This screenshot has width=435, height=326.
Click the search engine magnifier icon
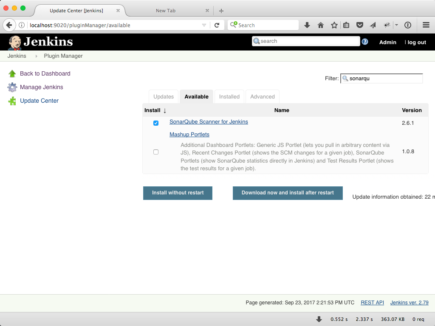[x=234, y=25]
